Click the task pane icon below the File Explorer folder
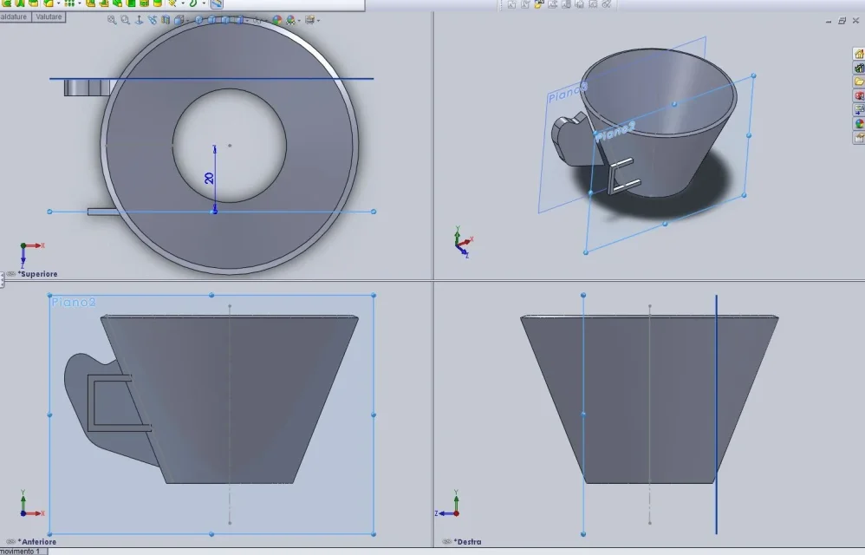Viewport: 865px width, 555px height. tap(859, 96)
